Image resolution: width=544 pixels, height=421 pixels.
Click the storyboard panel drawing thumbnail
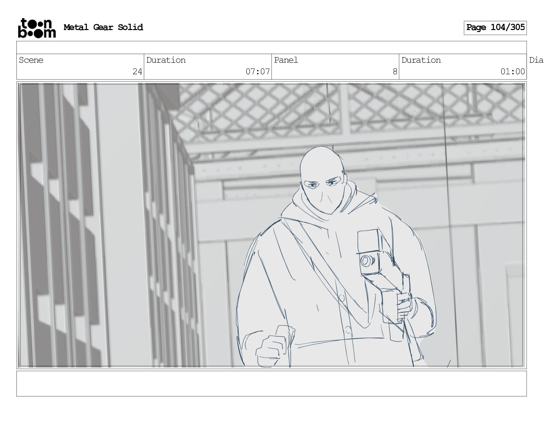(x=271, y=225)
